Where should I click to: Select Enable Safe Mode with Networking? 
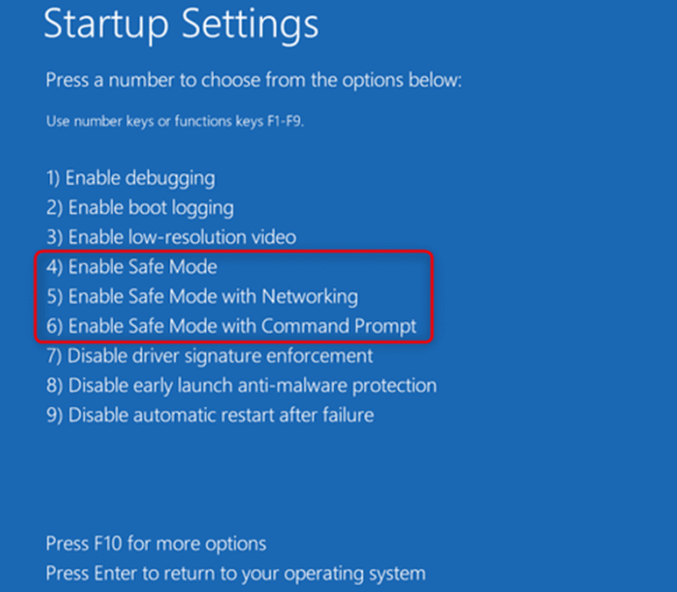pos(202,297)
